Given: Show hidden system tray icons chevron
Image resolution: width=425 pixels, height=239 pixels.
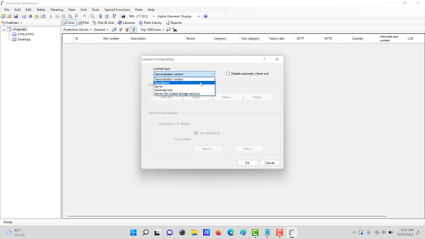Looking at the screenshot, I should point(354,232).
